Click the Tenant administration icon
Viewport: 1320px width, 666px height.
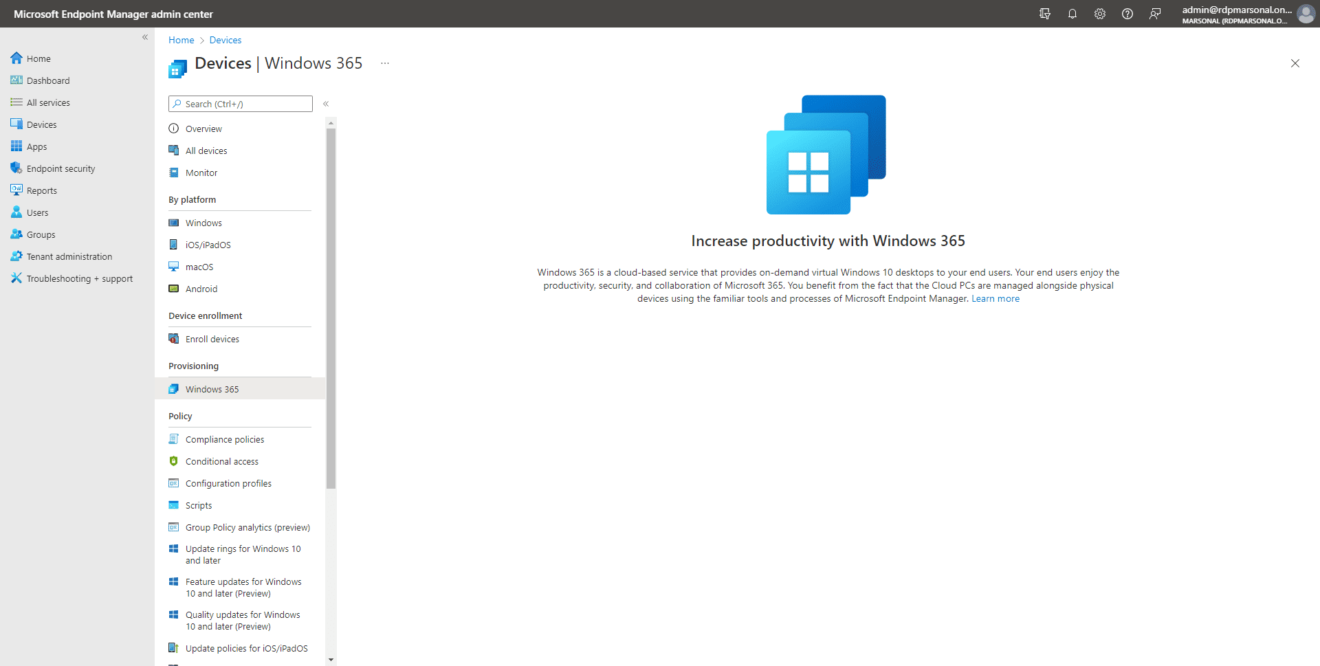(x=16, y=256)
